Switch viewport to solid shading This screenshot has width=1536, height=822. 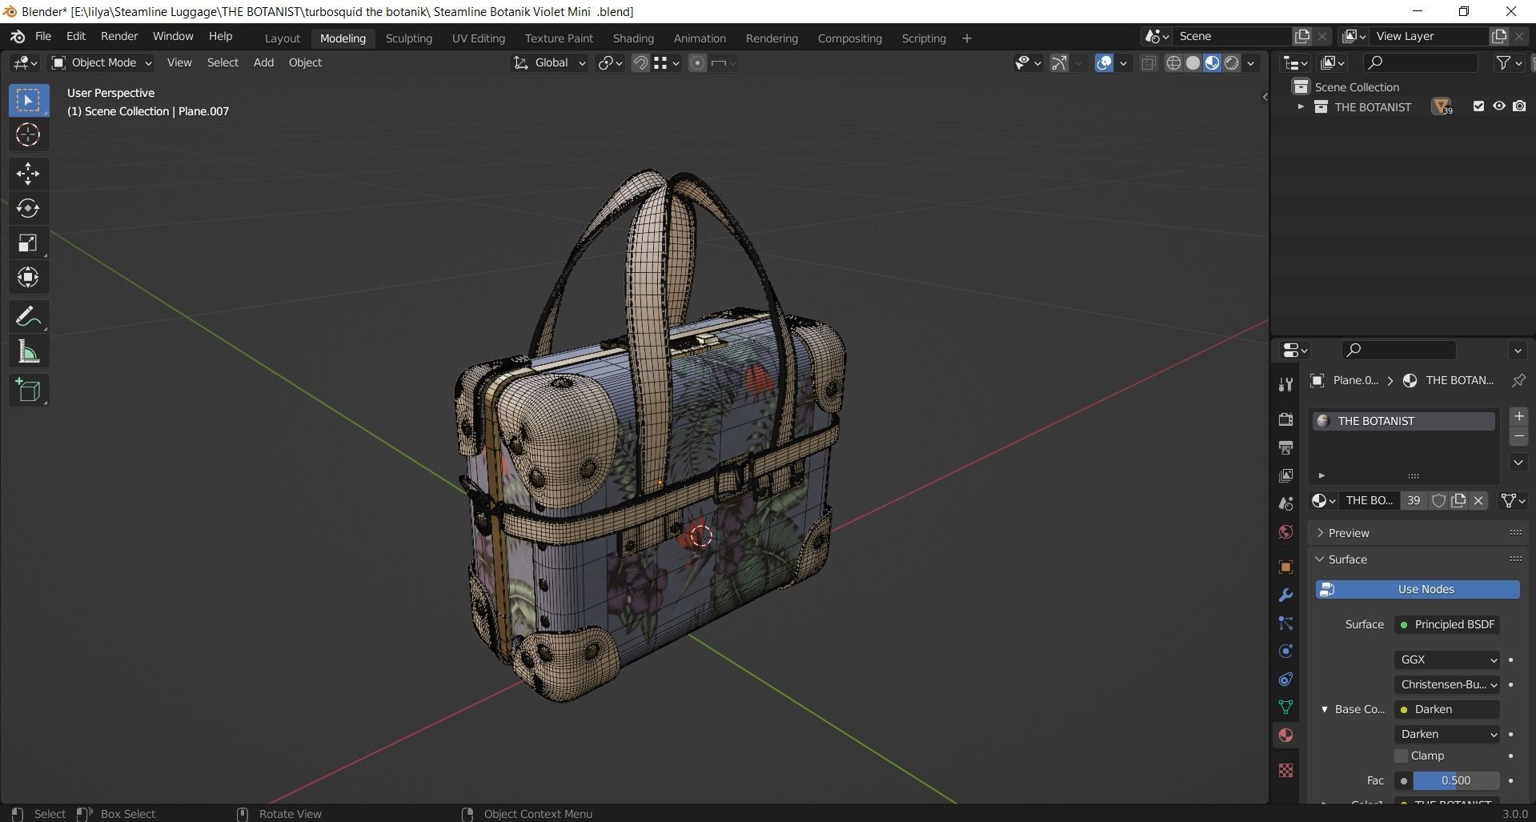tap(1193, 62)
